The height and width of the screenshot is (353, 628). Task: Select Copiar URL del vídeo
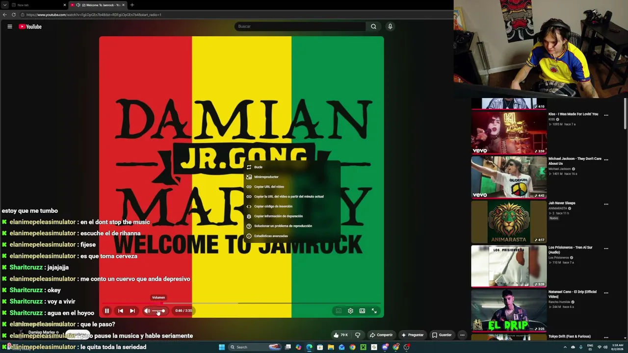pyautogui.click(x=292, y=187)
